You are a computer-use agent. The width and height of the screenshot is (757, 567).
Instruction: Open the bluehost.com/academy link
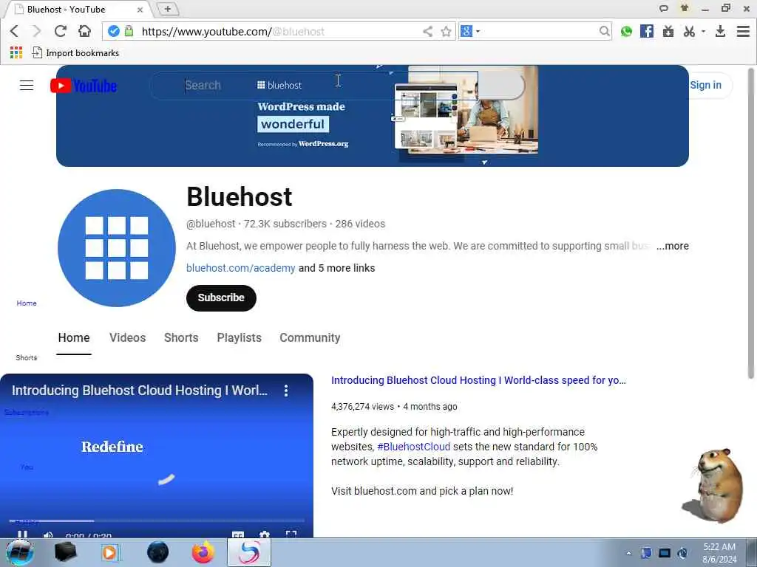point(240,268)
